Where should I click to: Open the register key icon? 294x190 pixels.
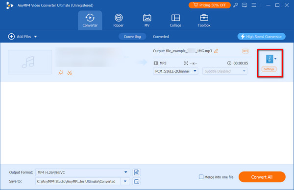(236, 5)
